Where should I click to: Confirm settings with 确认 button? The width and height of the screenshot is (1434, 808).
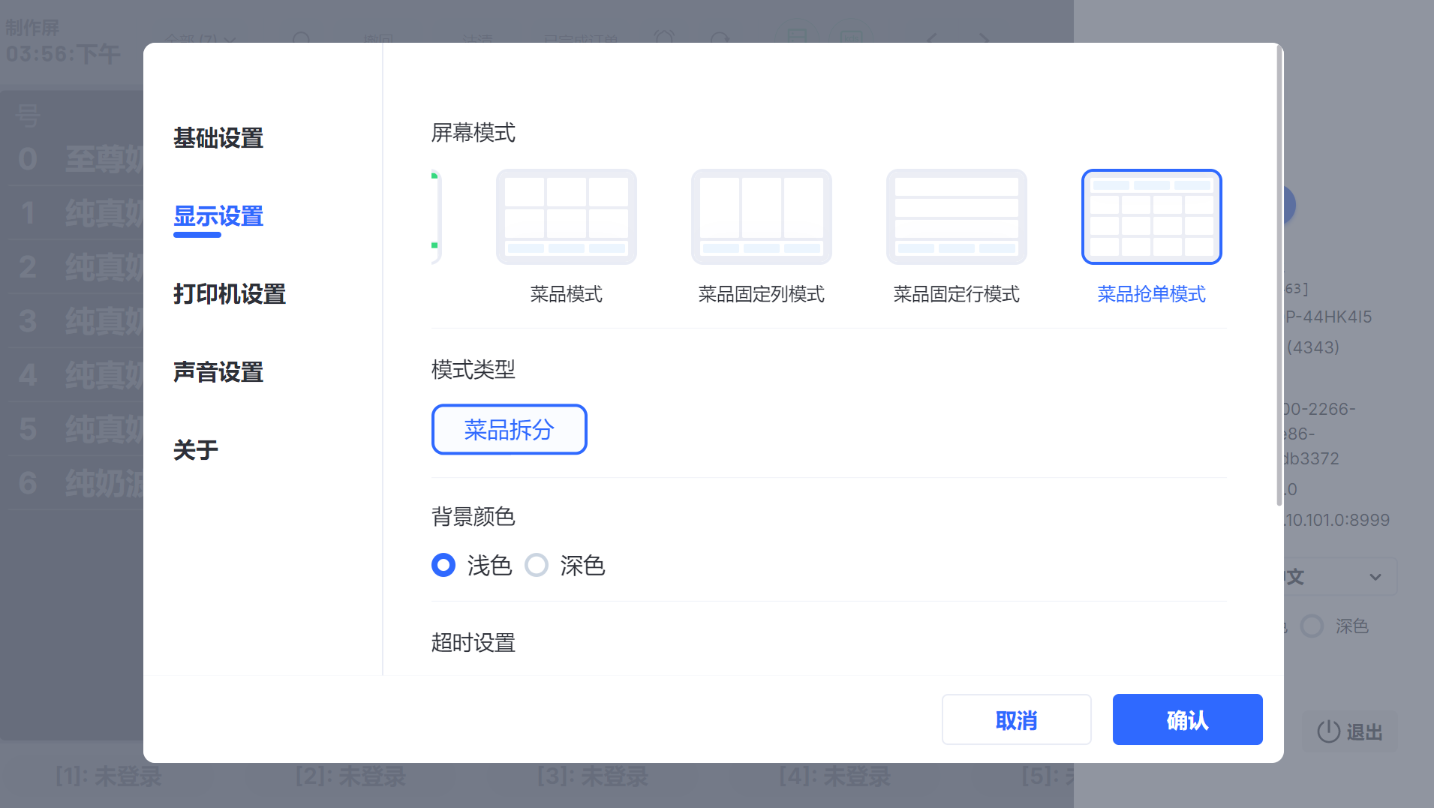(x=1188, y=719)
